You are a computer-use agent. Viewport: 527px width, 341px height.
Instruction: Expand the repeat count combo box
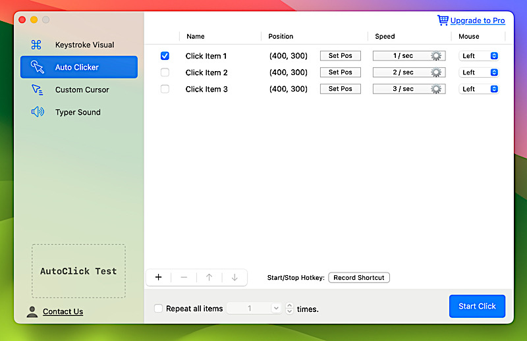click(275, 308)
